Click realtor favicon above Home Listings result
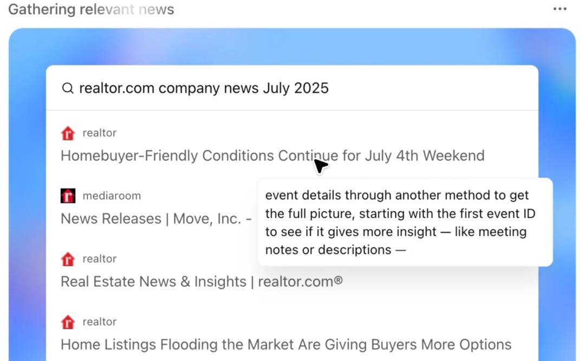 [x=68, y=322]
